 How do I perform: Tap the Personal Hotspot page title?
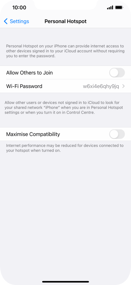click(x=65, y=22)
